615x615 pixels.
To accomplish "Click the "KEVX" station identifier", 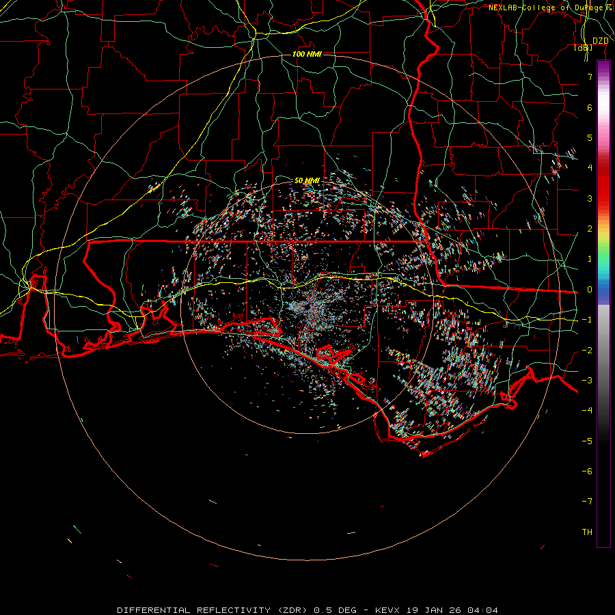I will click(x=387, y=610).
